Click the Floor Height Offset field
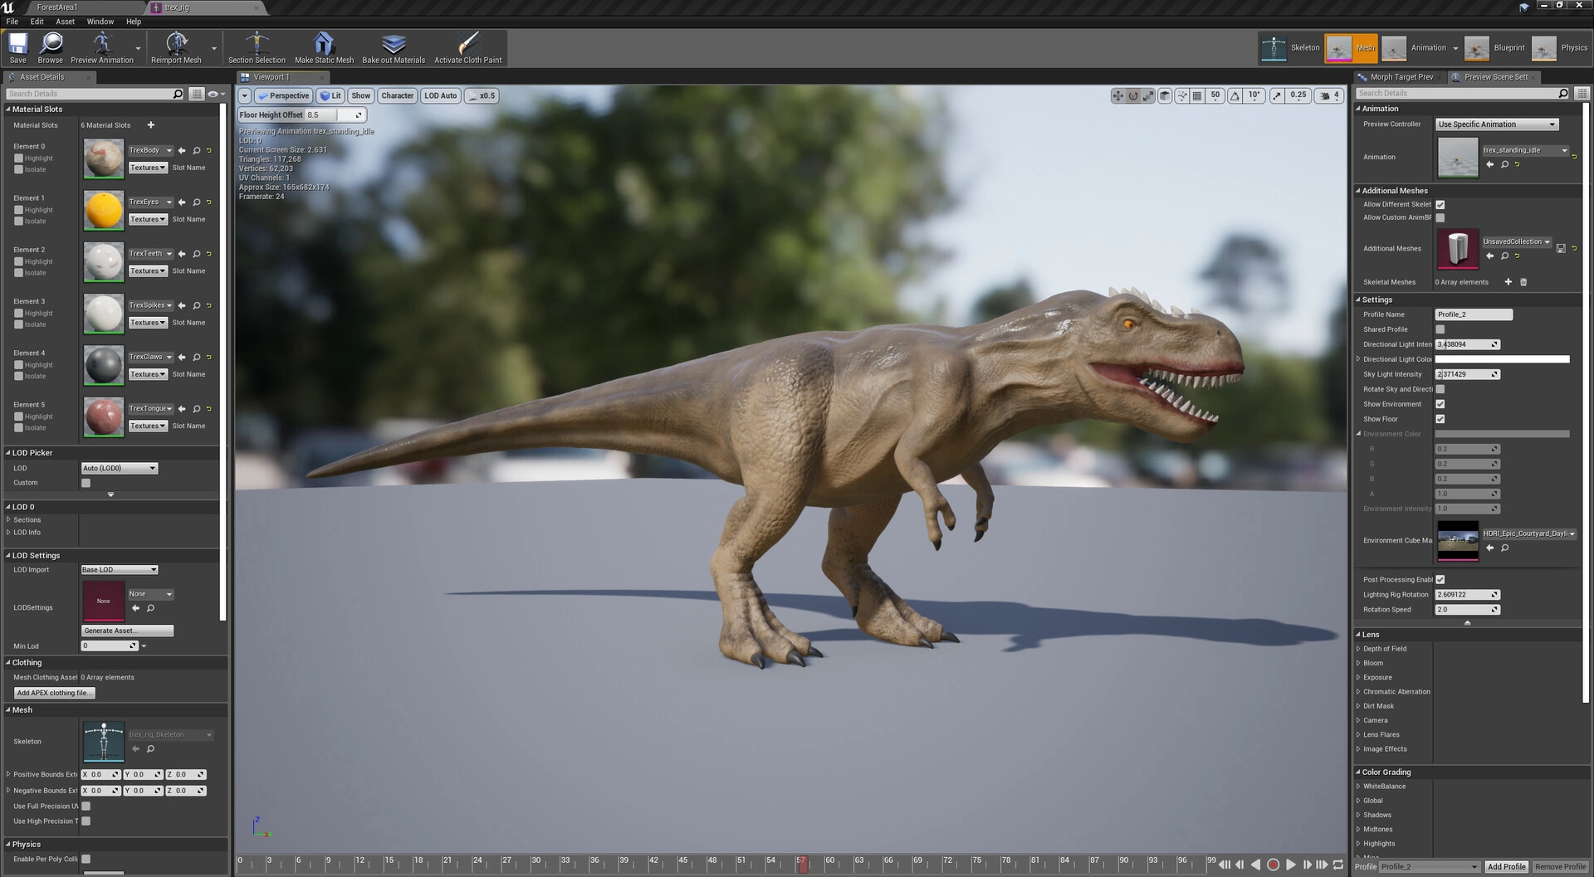The width and height of the screenshot is (1594, 877). 328,115
